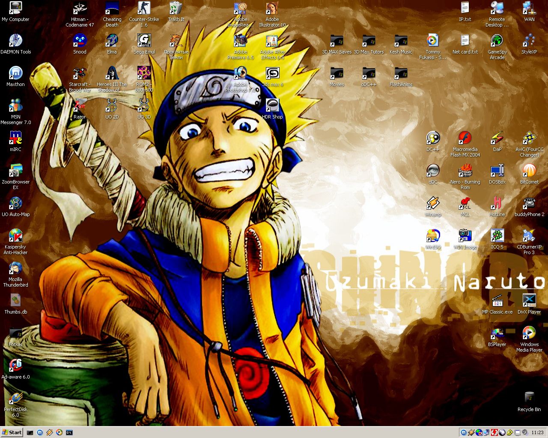
Task: Open the UO 2D shortcut
Action: 112,109
